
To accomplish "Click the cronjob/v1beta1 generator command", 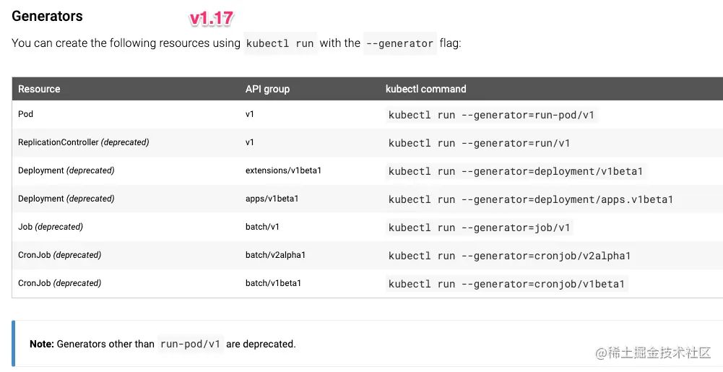I will pyautogui.click(x=507, y=284).
